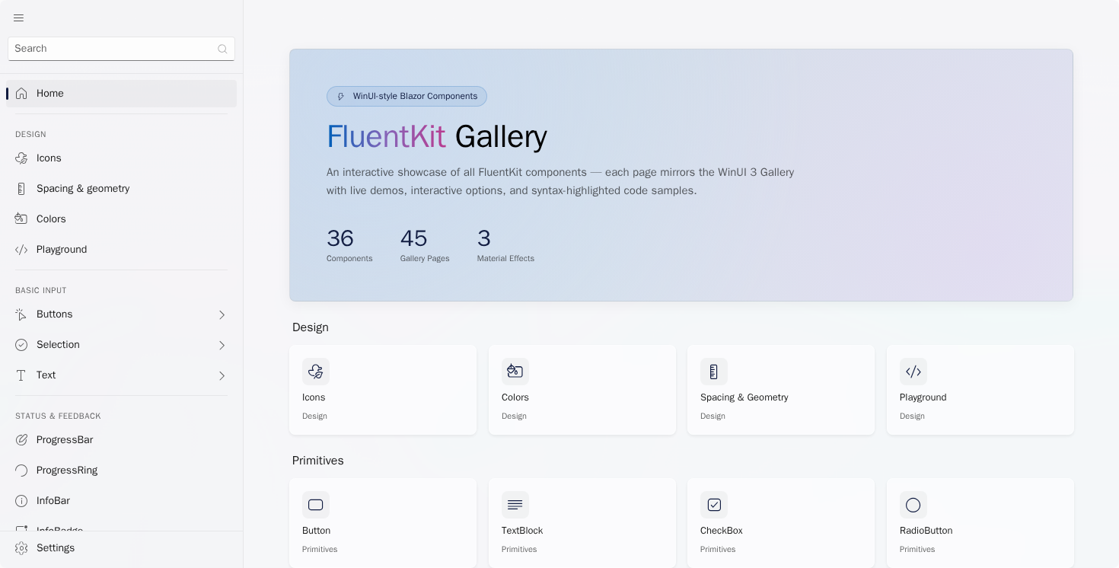Click the CheckBox card icon

point(714,505)
